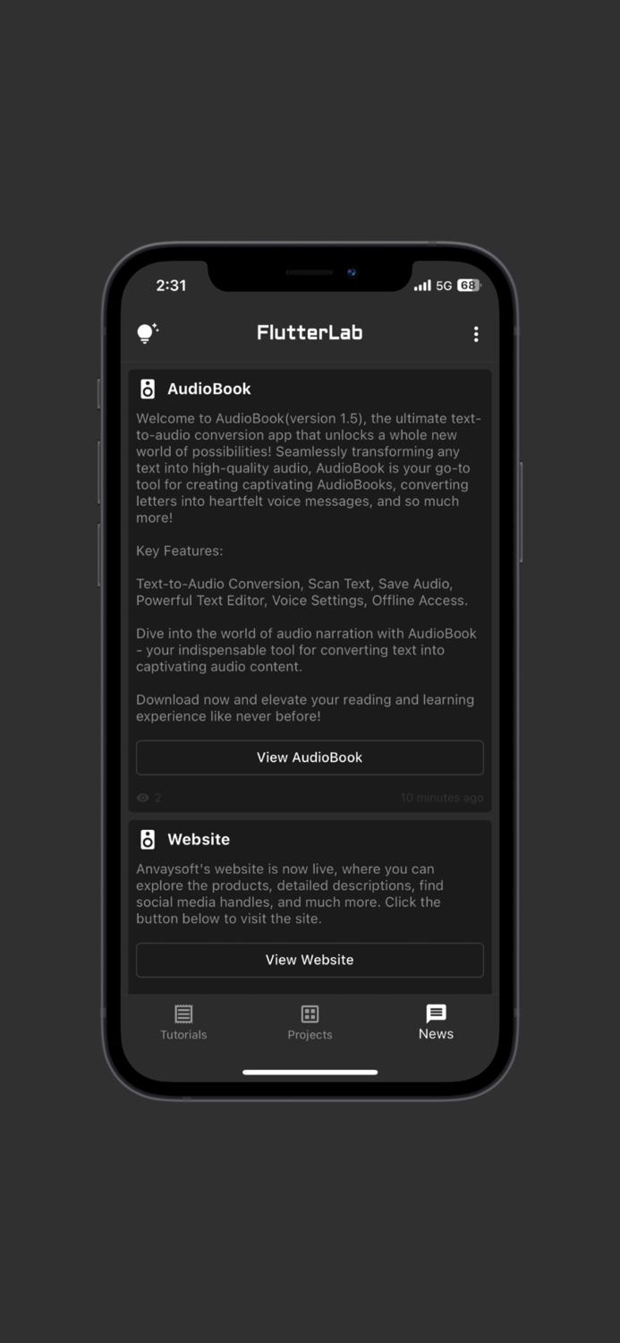
Task: Click the speaker icon beside Website
Action: click(148, 839)
